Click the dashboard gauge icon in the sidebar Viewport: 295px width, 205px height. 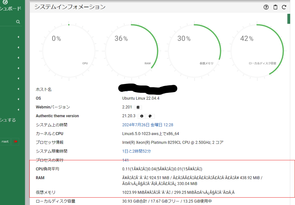(5, 2)
